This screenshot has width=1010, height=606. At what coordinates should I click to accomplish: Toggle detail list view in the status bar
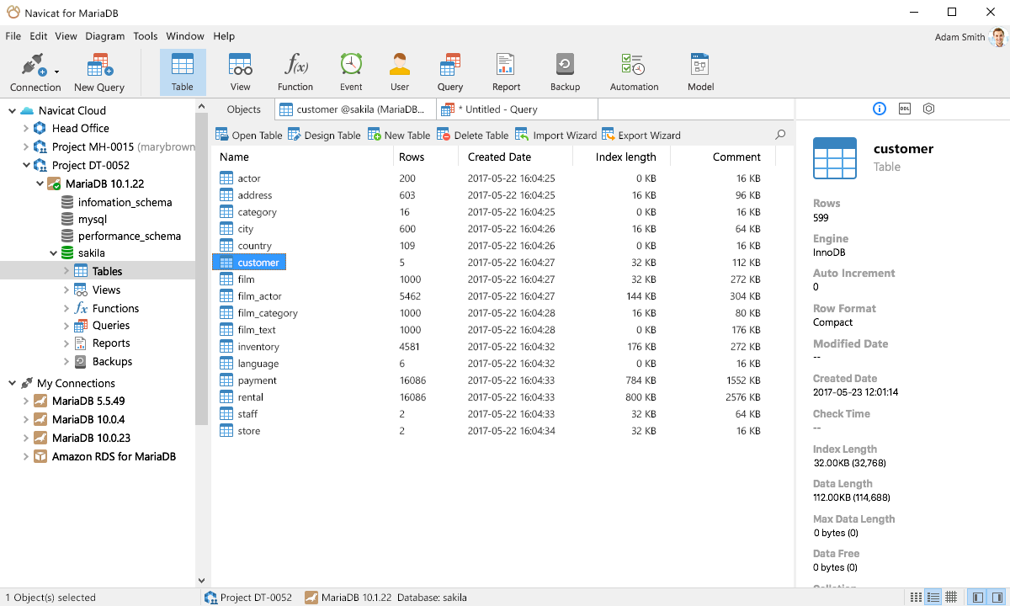tap(932, 597)
